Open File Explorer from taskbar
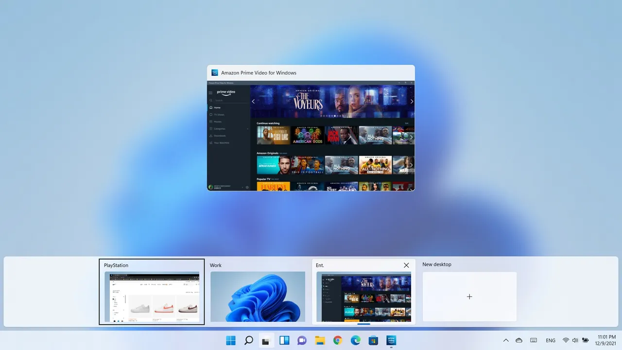This screenshot has height=350, width=622. tap(320, 340)
